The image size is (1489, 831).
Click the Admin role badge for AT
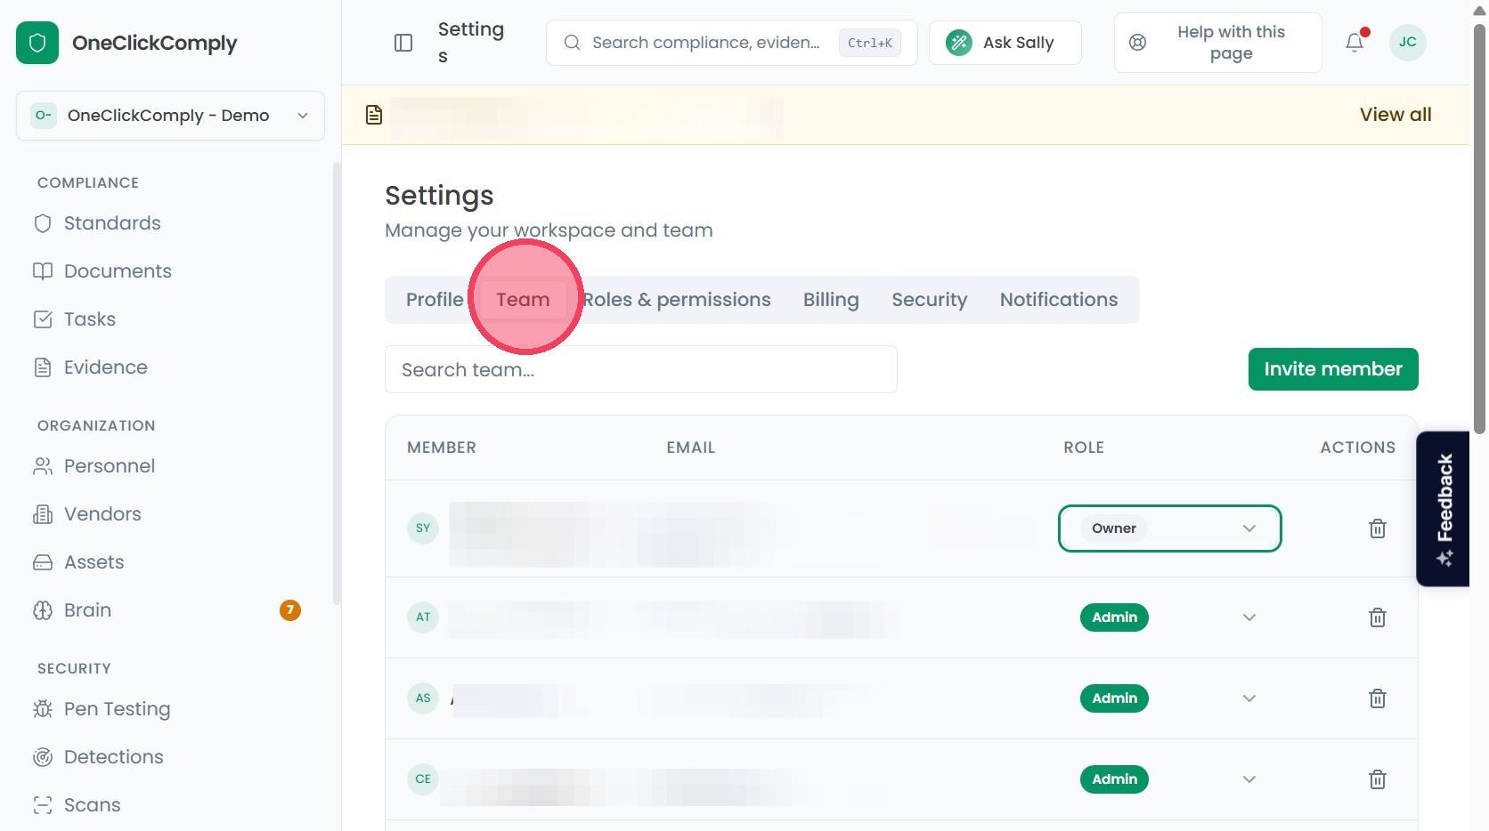[x=1114, y=617]
